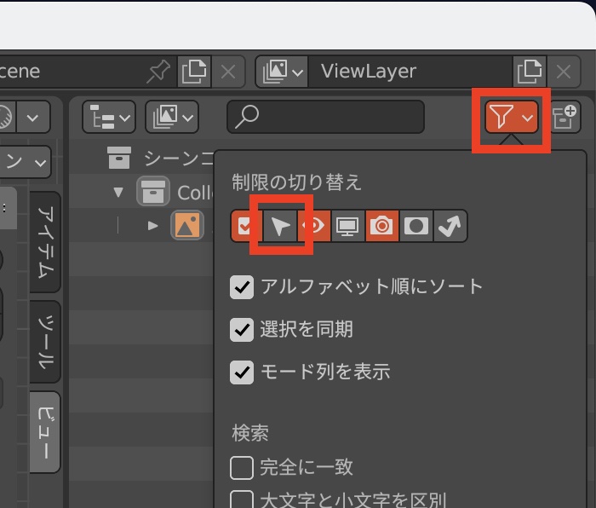Click the new scene copy icon
The image size is (596, 508).
coord(194,72)
